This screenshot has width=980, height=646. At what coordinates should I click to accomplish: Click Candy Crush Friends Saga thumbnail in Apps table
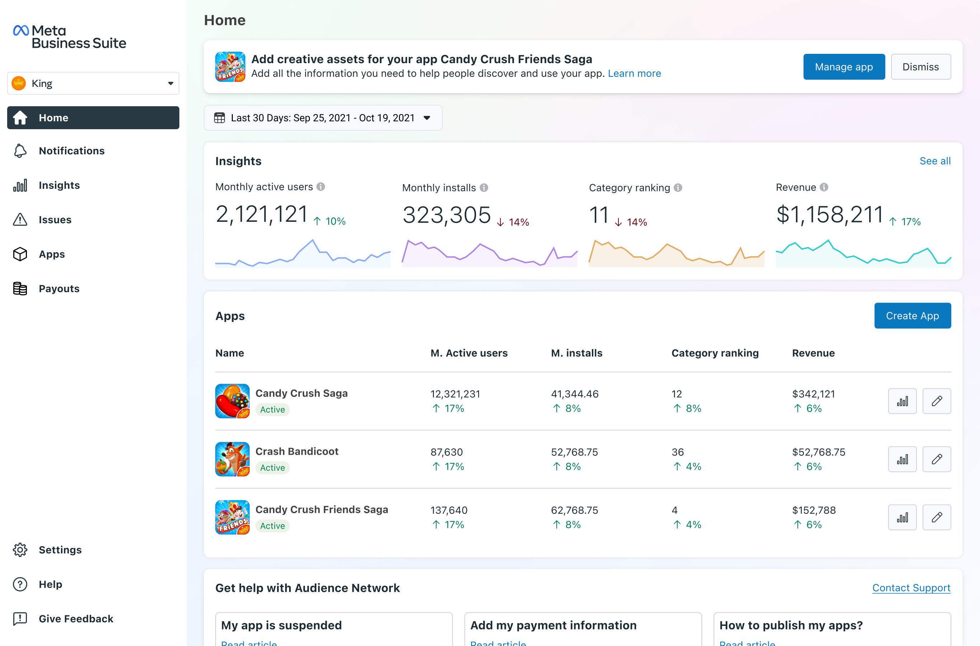click(232, 517)
